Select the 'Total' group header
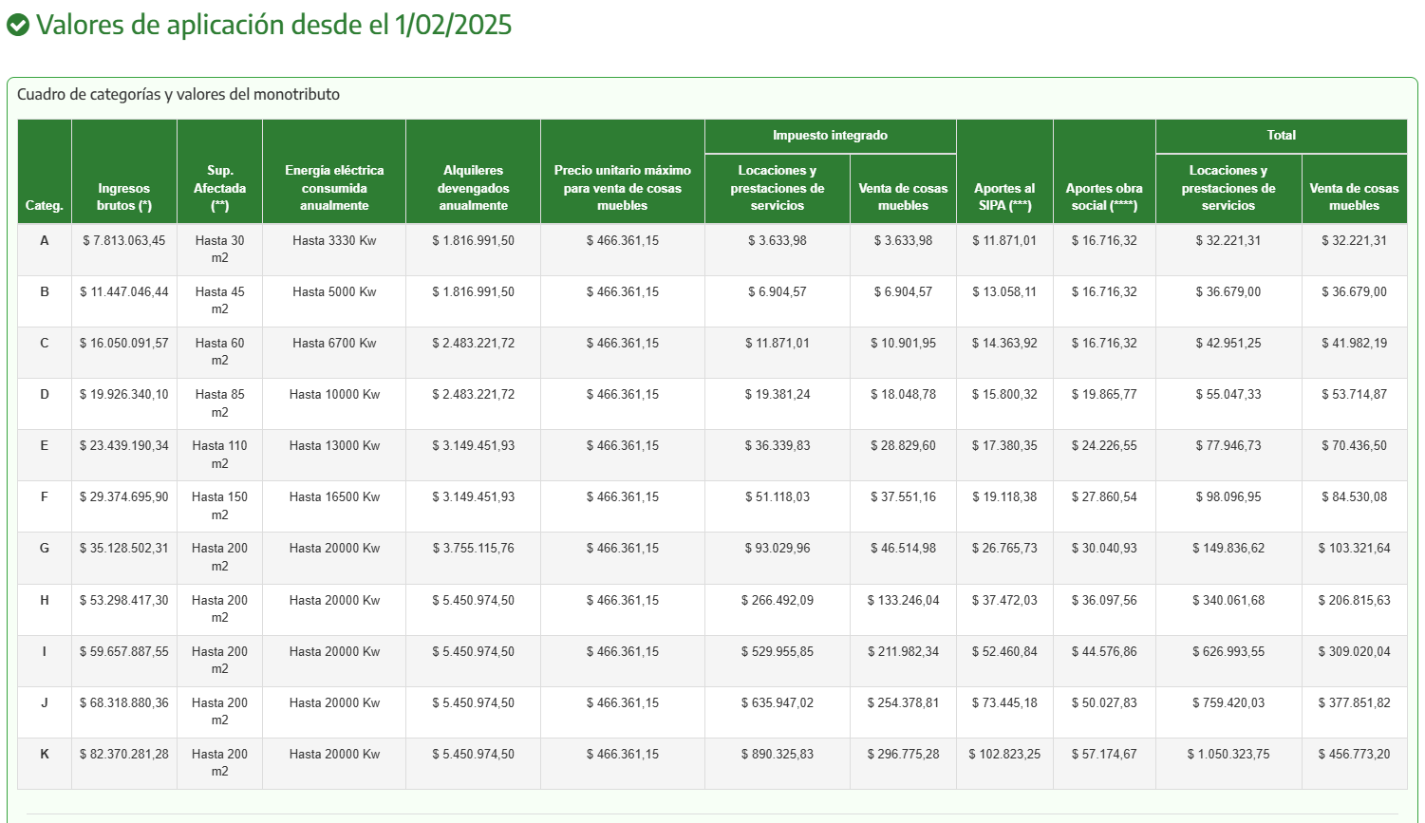The image size is (1425, 823). click(1281, 136)
